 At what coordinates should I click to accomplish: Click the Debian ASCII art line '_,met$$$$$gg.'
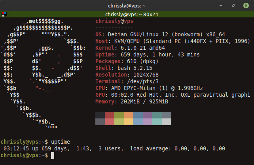coord(43,21)
